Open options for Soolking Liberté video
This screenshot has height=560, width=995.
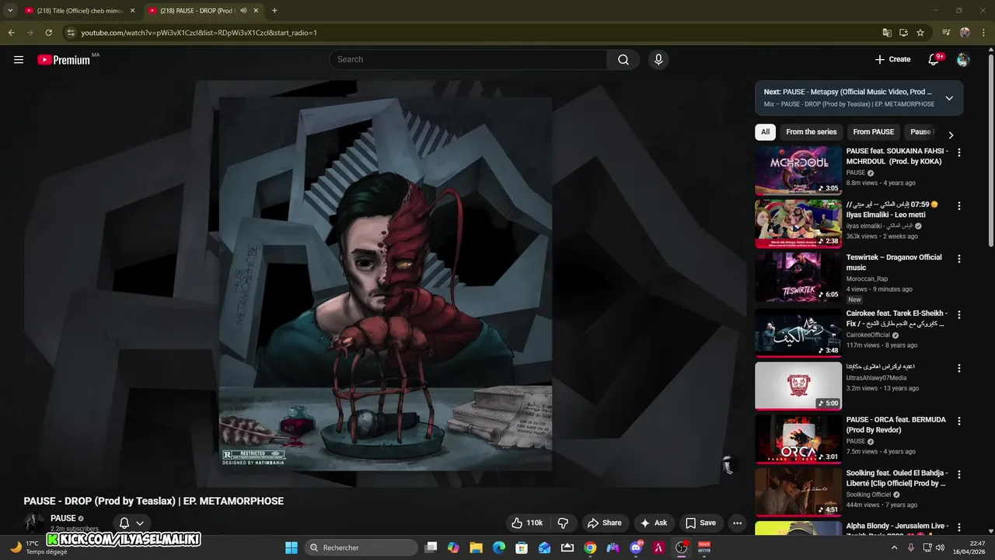[x=958, y=474]
